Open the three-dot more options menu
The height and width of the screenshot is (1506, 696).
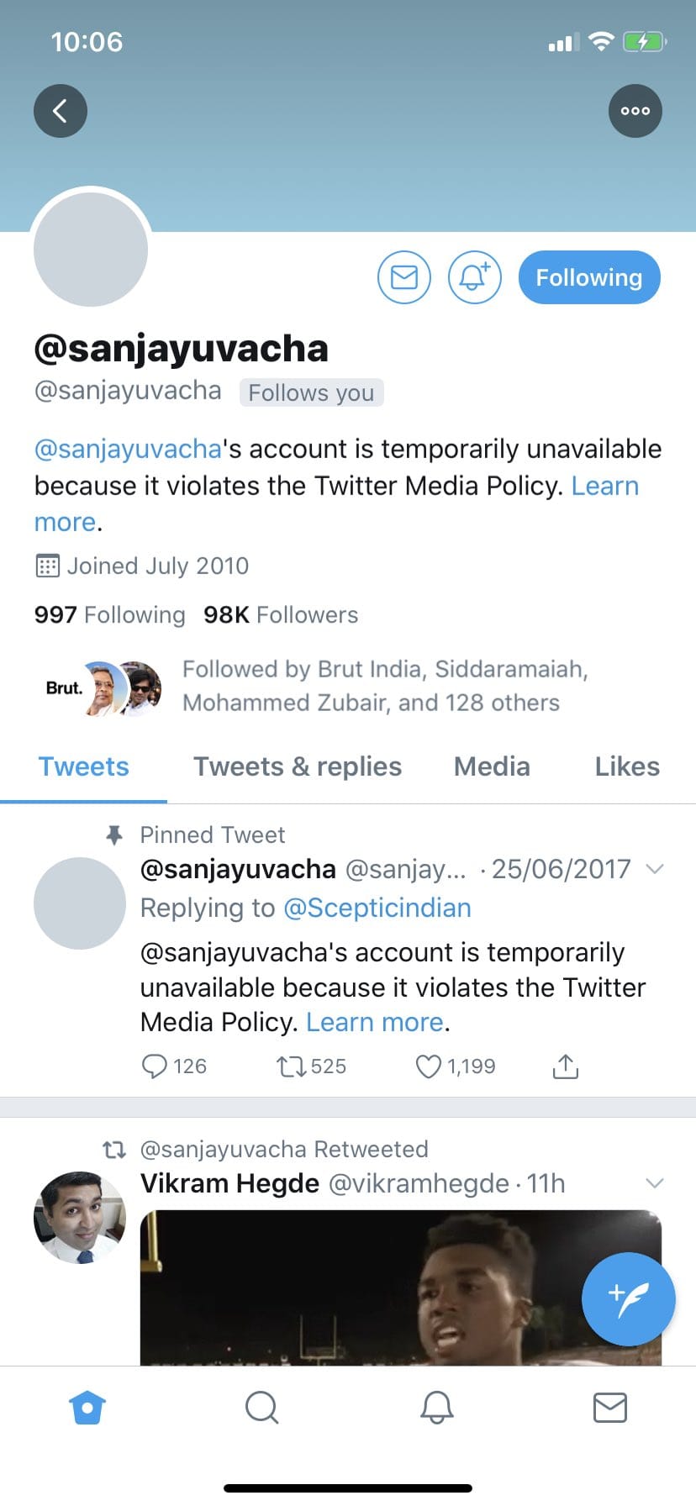pyautogui.click(x=635, y=111)
